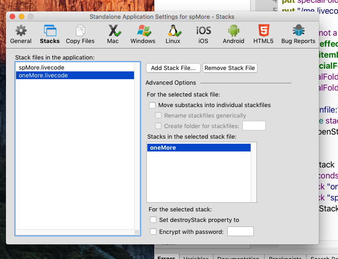Switch to Variables tab in script editor
The image size is (338, 259).
pyautogui.click(x=196, y=258)
